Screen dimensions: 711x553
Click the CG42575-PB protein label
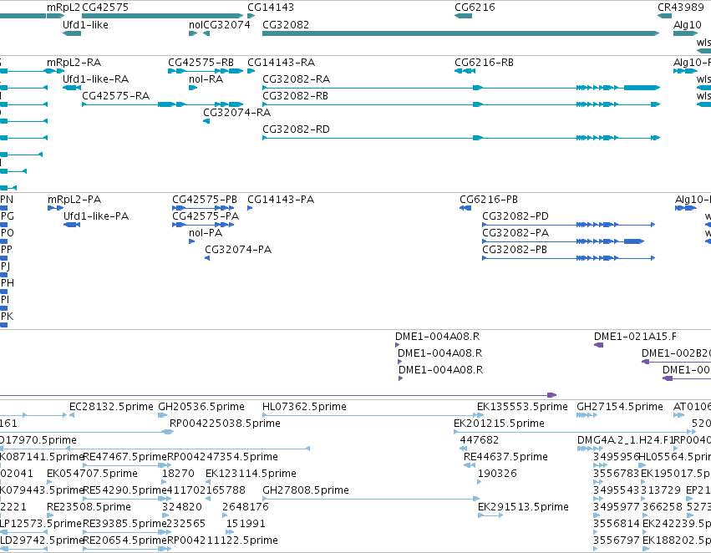pyautogui.click(x=205, y=200)
